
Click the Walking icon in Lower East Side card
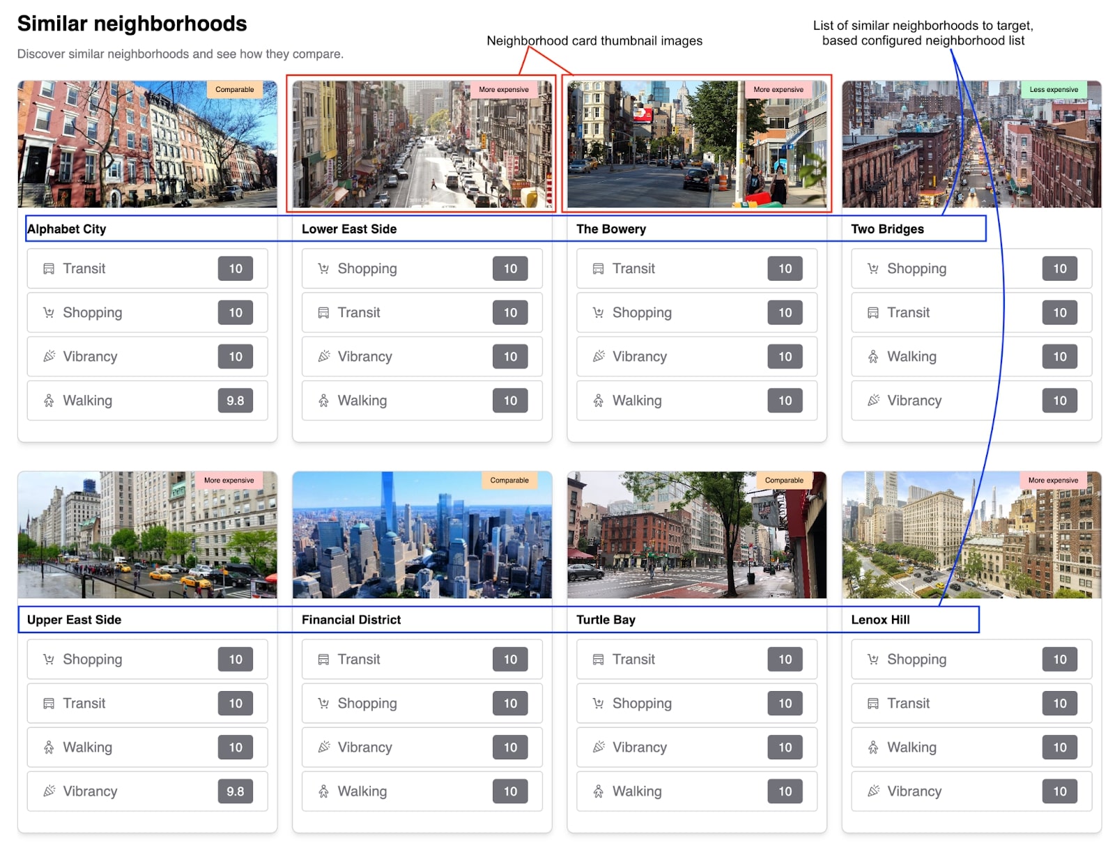point(323,401)
